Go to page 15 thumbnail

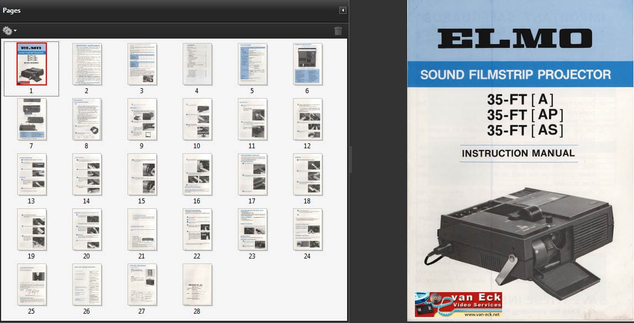coord(142,174)
